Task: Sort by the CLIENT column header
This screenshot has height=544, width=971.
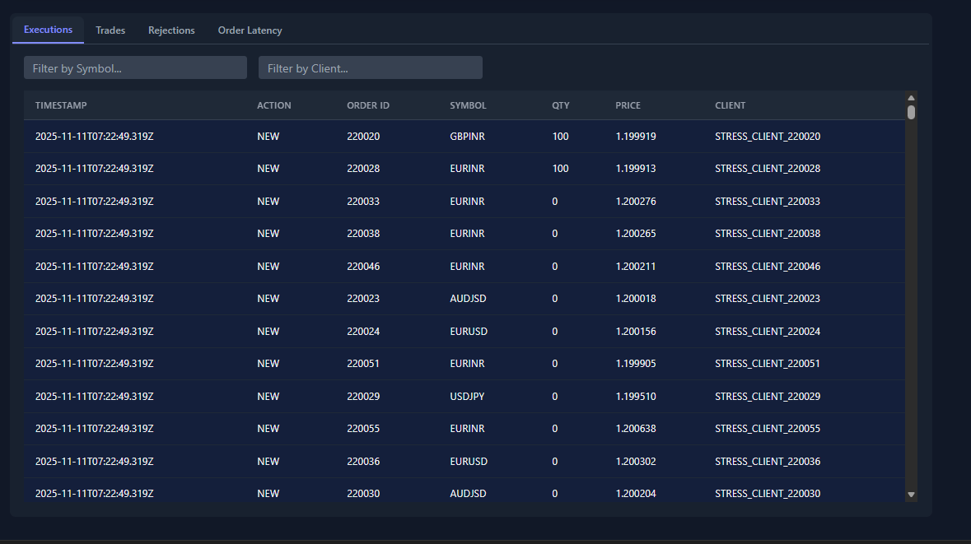Action: click(x=730, y=105)
